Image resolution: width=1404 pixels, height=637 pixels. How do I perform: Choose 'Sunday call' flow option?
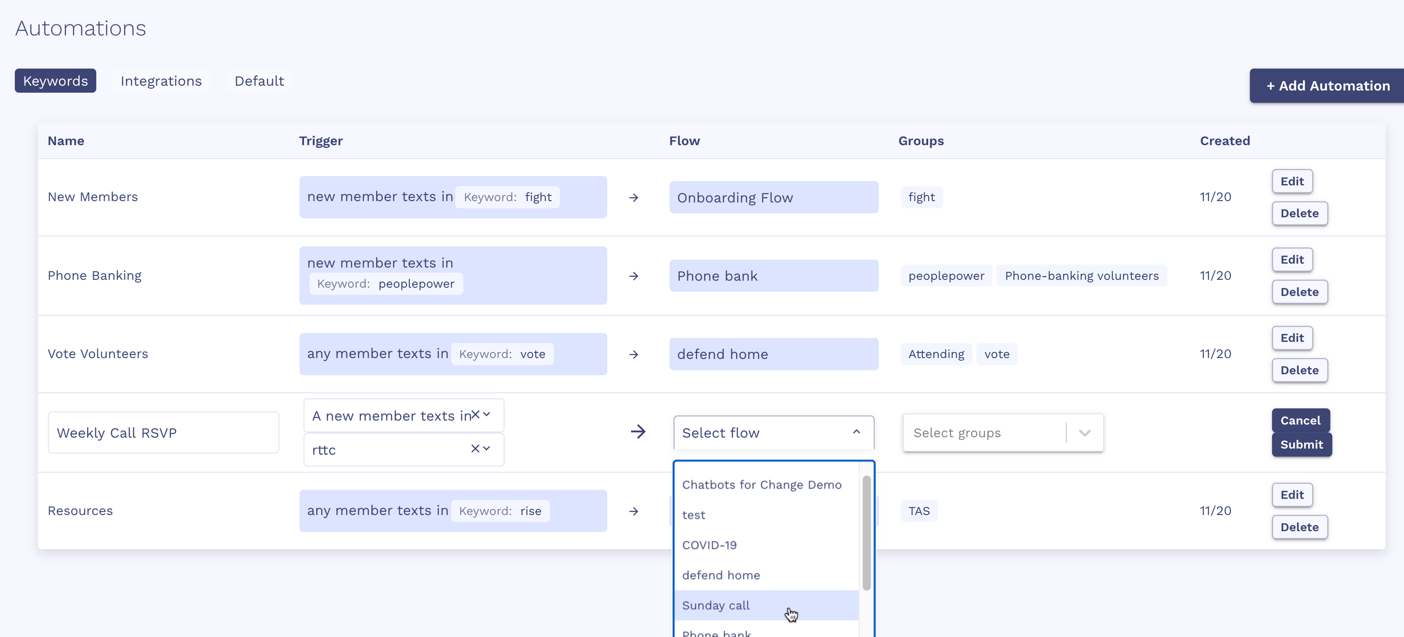point(766,606)
